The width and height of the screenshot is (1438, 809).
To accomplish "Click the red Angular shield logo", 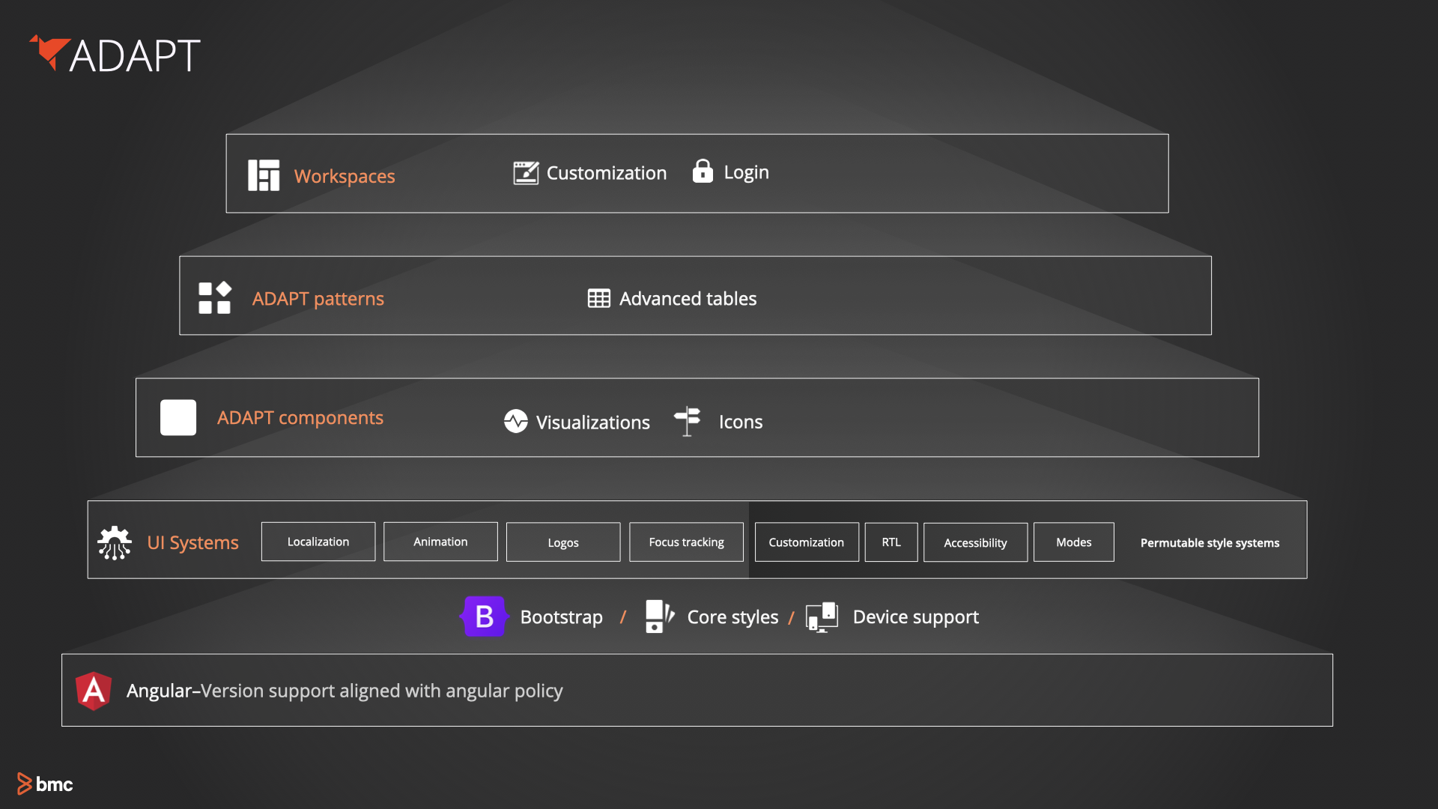I will coord(94,691).
